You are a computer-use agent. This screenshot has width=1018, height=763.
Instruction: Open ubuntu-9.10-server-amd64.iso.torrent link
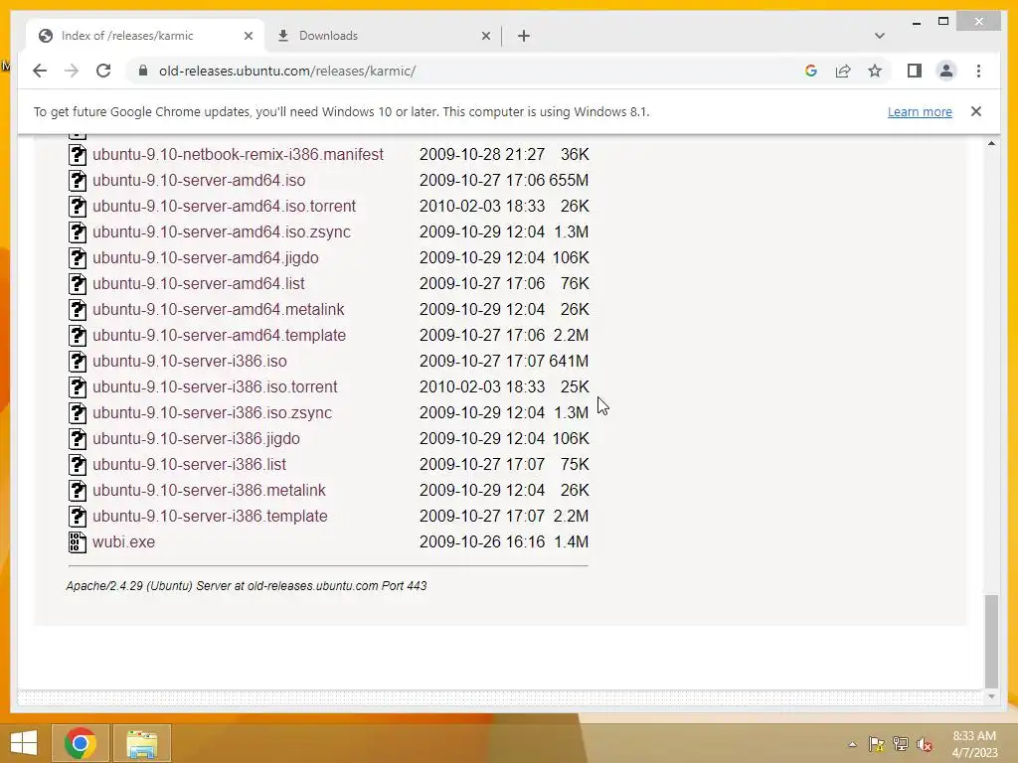[224, 207]
